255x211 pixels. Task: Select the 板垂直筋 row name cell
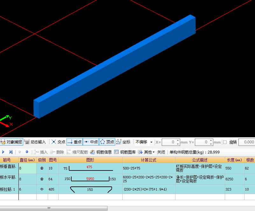9,168
